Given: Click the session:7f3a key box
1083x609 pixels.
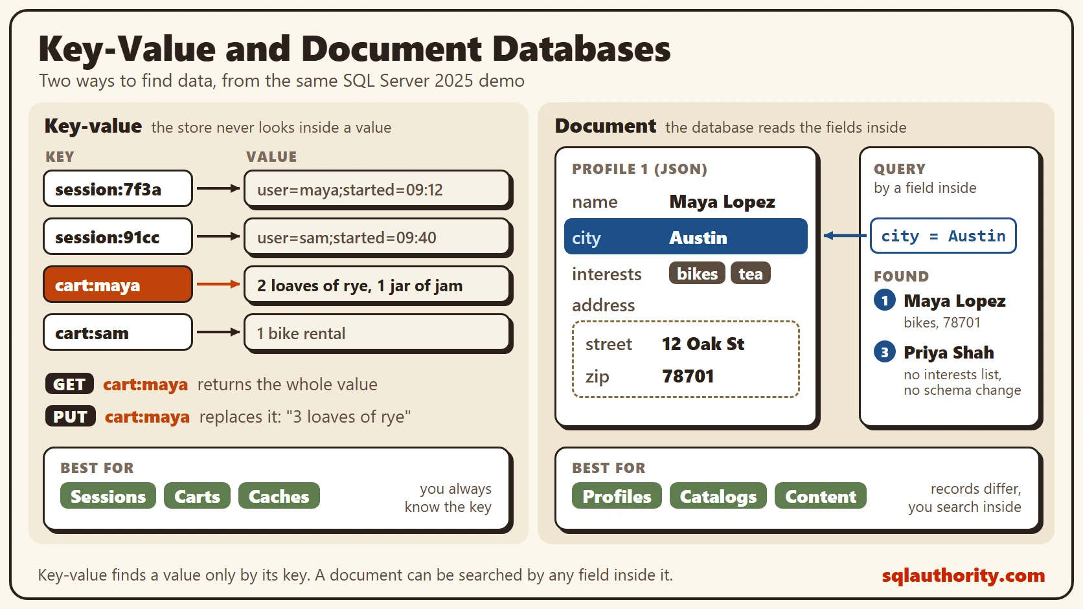Looking at the screenshot, I should (x=118, y=189).
